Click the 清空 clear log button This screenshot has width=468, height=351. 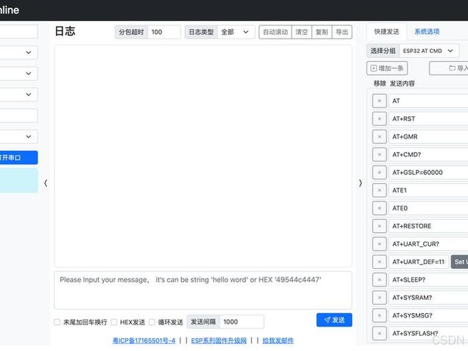(x=301, y=32)
